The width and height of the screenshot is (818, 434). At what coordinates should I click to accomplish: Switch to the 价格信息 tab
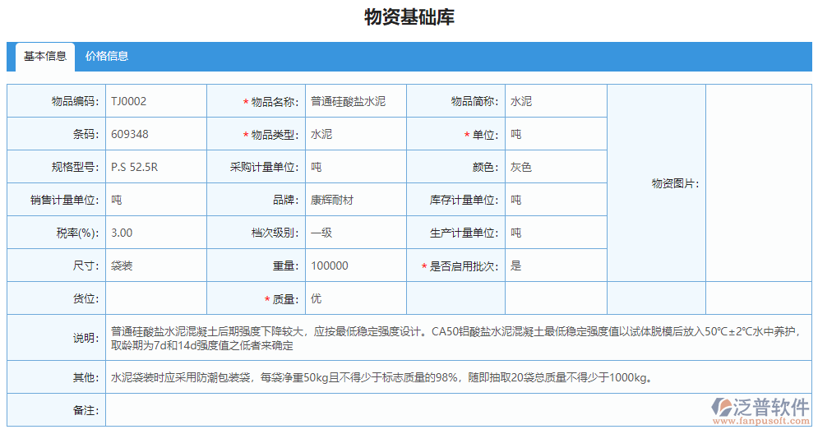pyautogui.click(x=107, y=57)
